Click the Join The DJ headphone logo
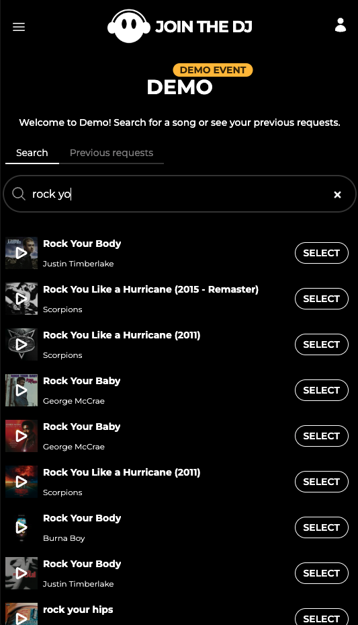 129,26
